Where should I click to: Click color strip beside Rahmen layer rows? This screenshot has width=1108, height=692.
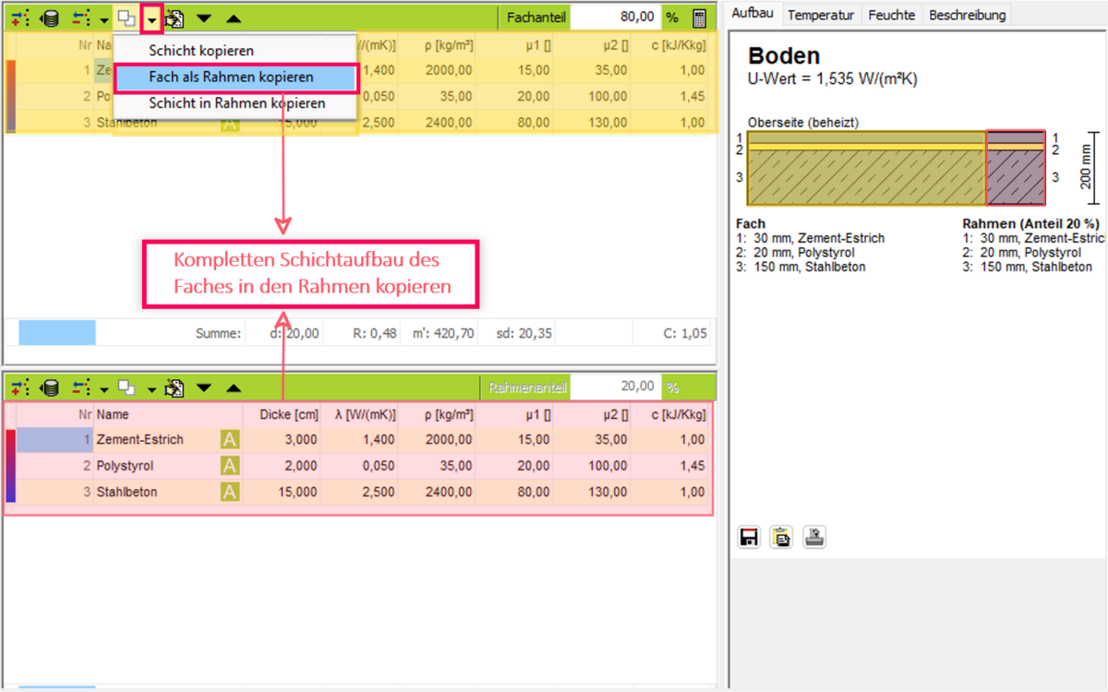[10, 466]
